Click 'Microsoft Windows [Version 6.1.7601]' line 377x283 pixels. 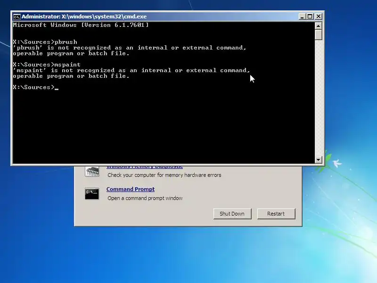[x=81, y=25]
